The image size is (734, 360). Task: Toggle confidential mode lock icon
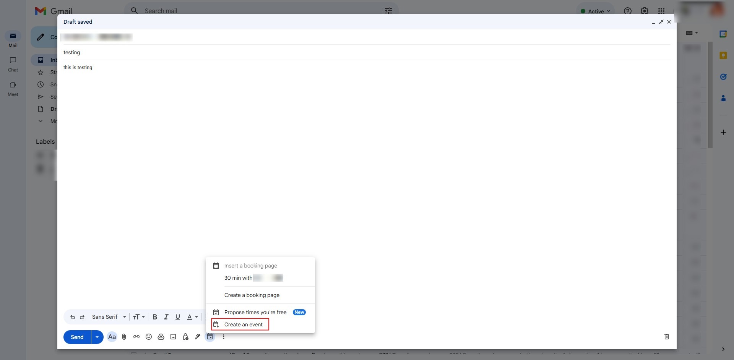pos(185,337)
